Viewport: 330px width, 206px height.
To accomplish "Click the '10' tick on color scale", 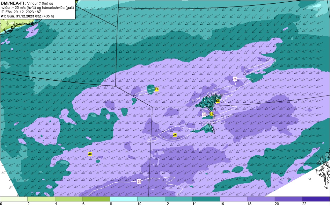I will (x=139, y=204).
